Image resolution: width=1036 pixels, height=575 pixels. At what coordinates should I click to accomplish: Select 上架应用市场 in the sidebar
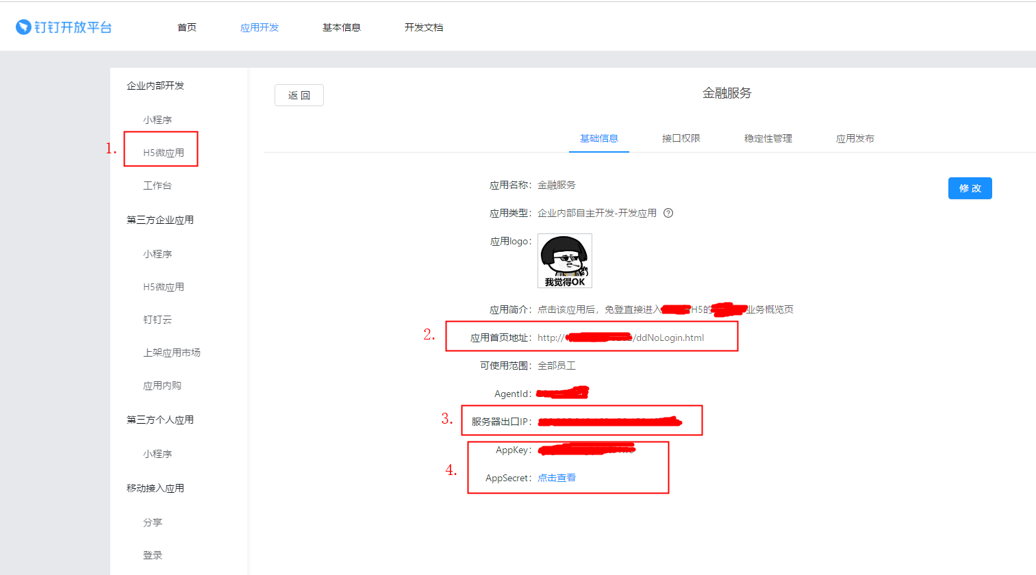[x=172, y=353]
